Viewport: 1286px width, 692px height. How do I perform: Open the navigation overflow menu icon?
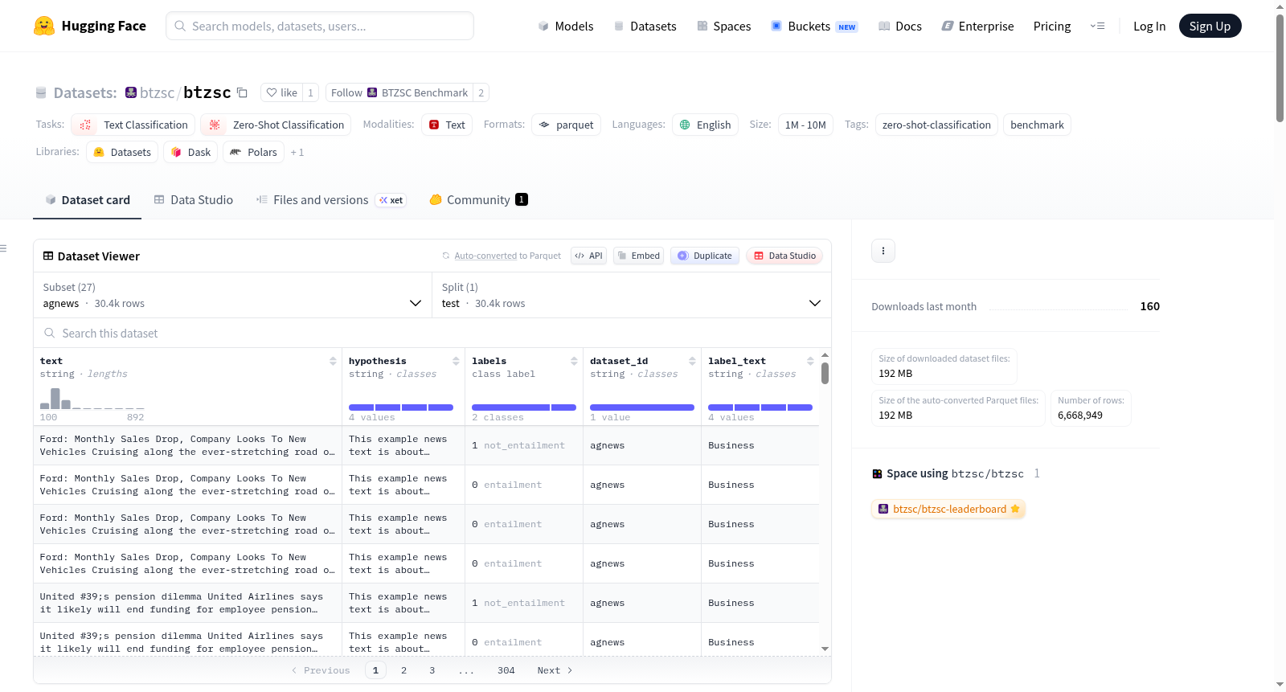point(1097,26)
